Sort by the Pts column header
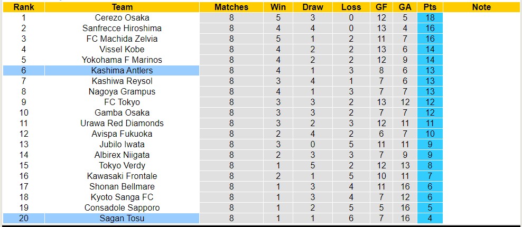The height and width of the screenshot is (227, 522). tap(430, 7)
